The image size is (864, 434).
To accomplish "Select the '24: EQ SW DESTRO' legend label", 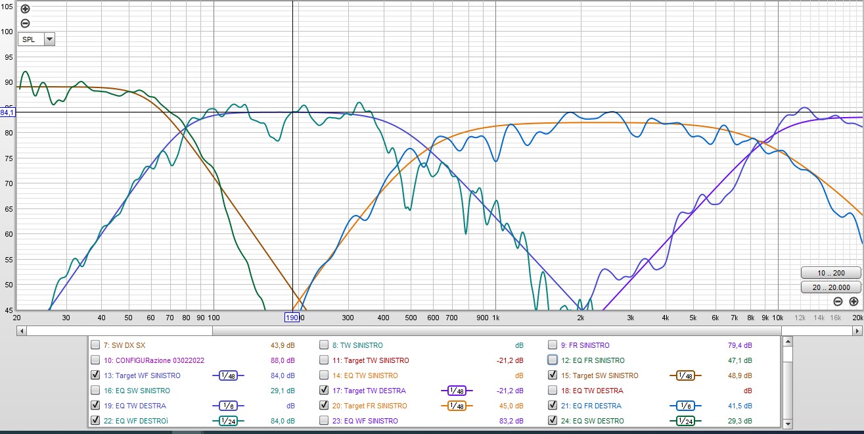I will point(593,421).
